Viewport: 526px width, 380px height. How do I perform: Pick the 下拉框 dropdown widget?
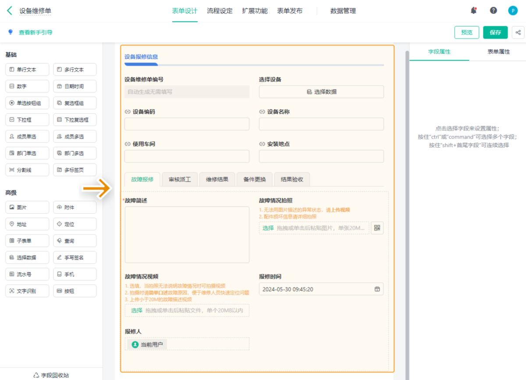coord(27,120)
